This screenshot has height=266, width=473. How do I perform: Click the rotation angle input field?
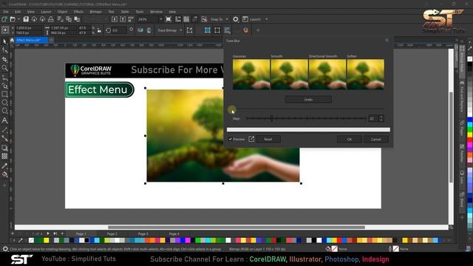click(119, 30)
